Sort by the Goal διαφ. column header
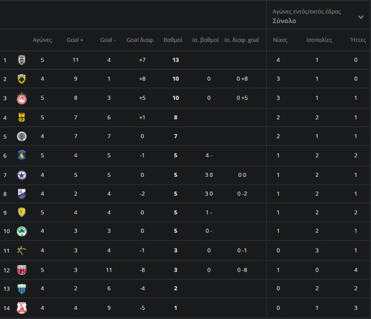 point(140,40)
